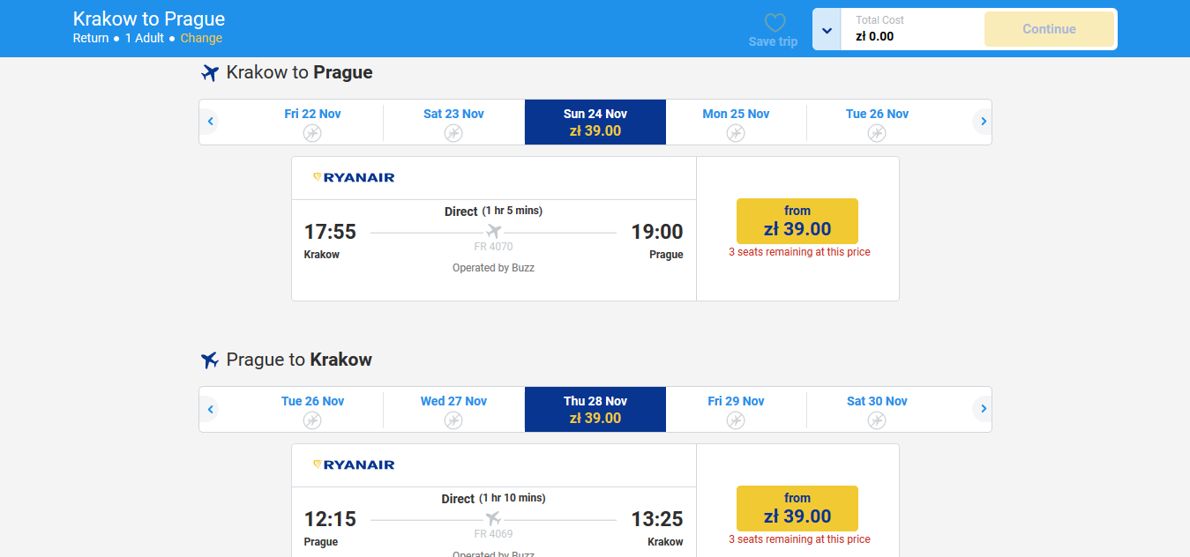Choose Tue 26 Nov in outbound dates
This screenshot has height=557, width=1190.
(877, 123)
